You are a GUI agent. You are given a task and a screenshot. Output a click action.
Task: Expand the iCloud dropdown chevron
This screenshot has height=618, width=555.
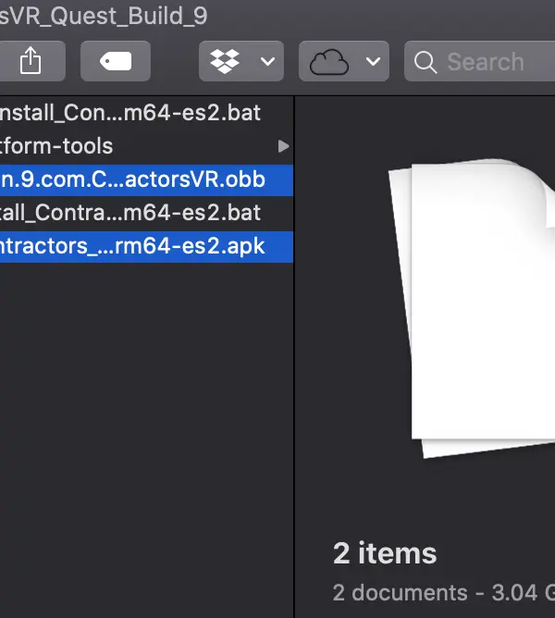pos(373,61)
